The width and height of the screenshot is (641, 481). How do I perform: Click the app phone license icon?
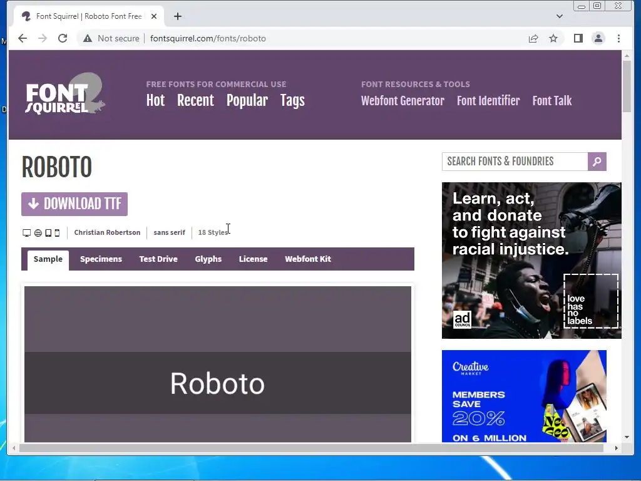click(57, 233)
